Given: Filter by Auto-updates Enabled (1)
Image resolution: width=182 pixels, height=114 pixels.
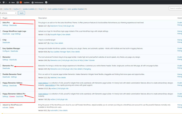Looking at the screenshot, I should (x=57, y=9).
